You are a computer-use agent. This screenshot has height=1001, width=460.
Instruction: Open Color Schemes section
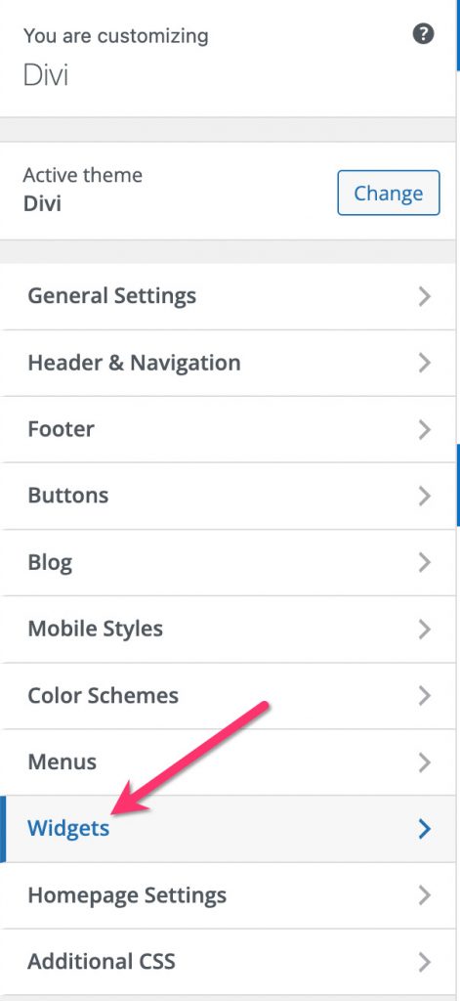coord(230,695)
